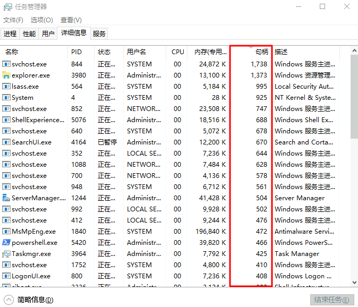Click the MsMpEng.exe process icon
The image size is (358, 307).
click(6, 231)
